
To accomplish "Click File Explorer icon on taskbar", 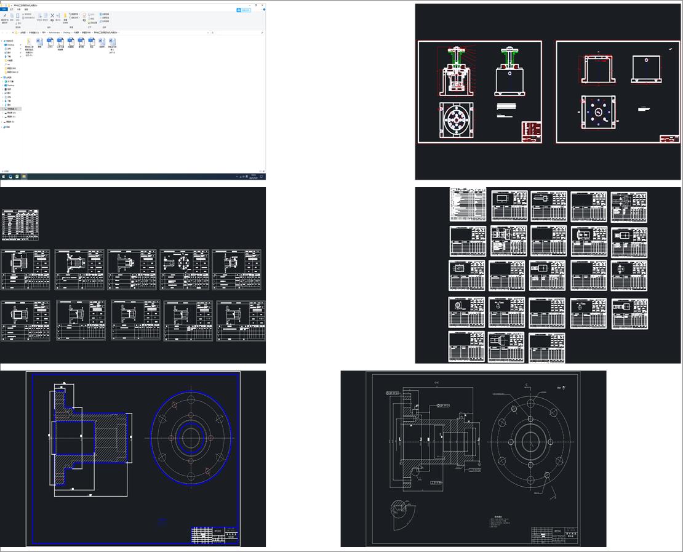I will point(24,177).
